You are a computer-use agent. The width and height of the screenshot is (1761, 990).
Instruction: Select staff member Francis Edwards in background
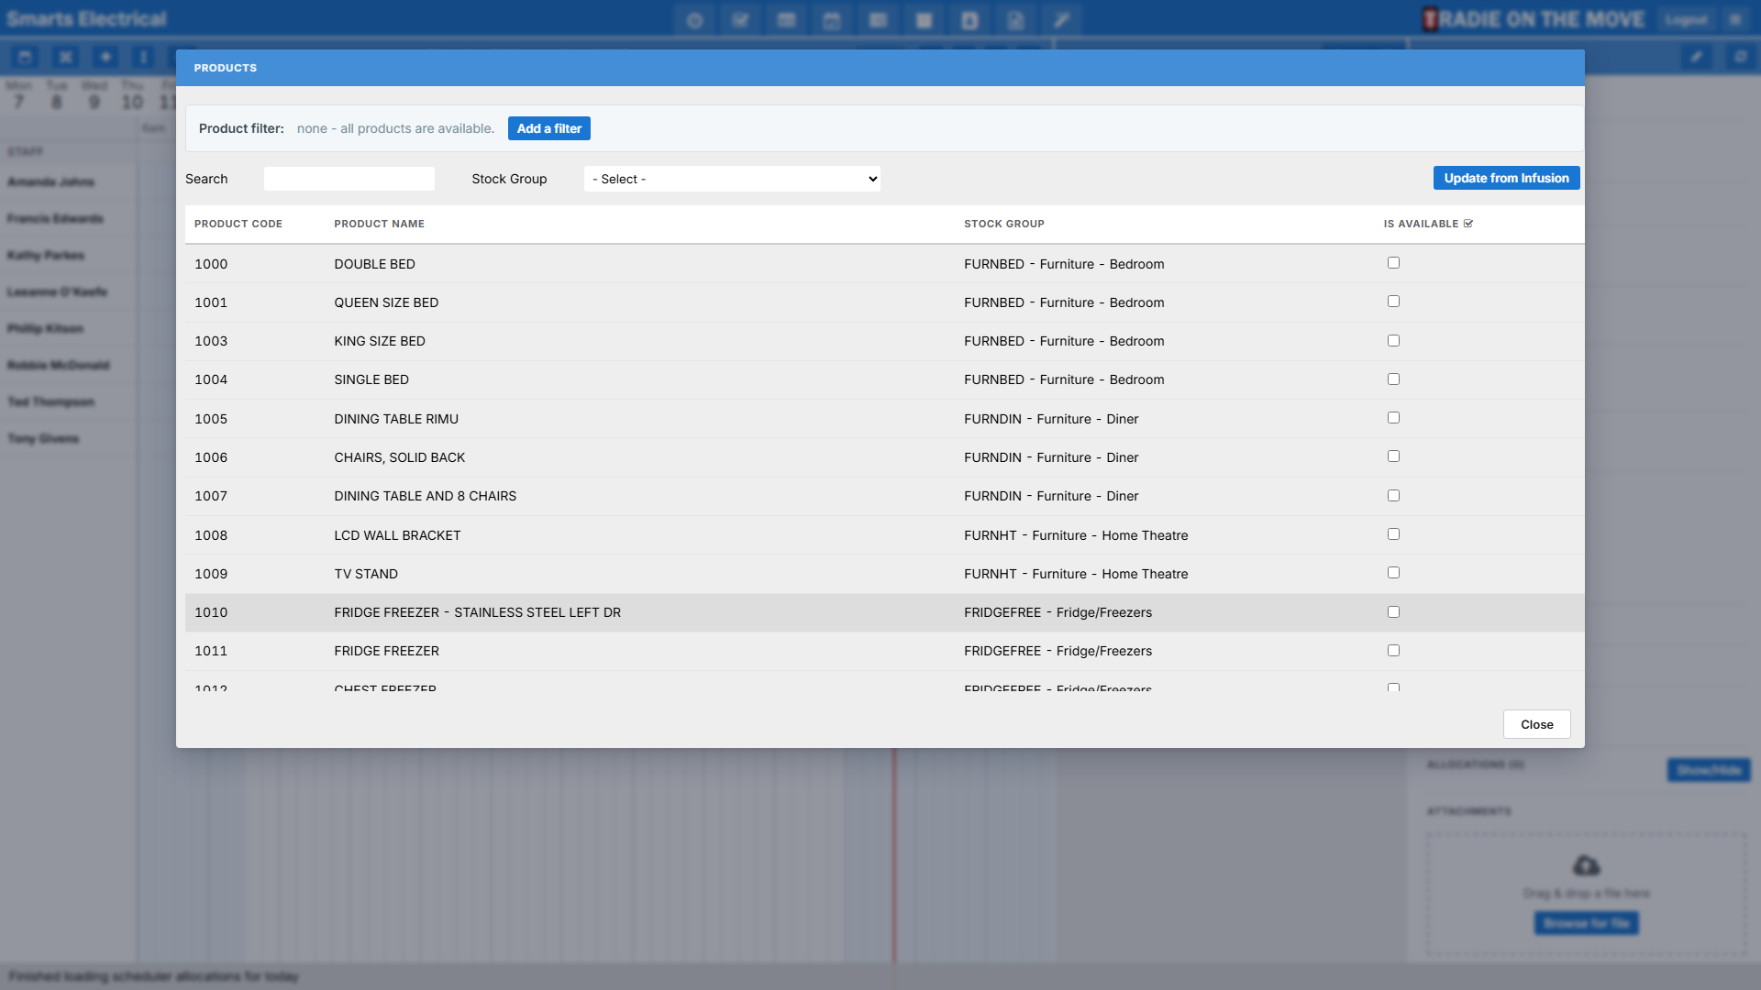pyautogui.click(x=55, y=218)
